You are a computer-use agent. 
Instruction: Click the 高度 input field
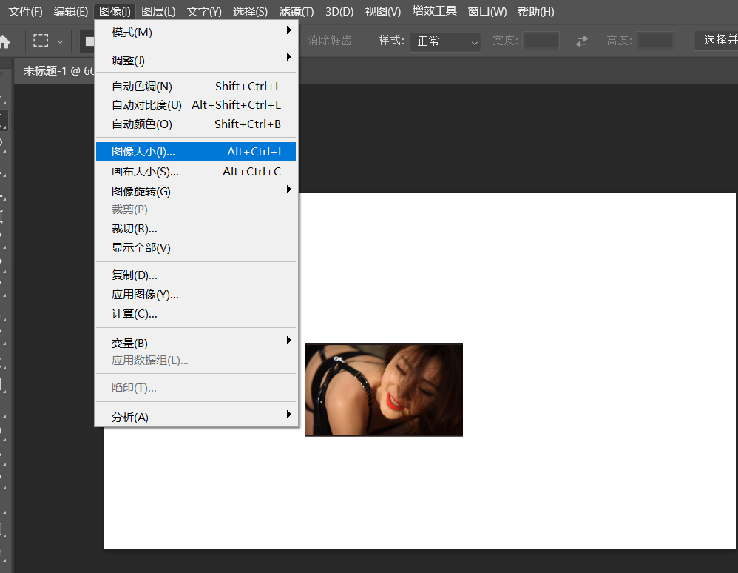point(655,41)
